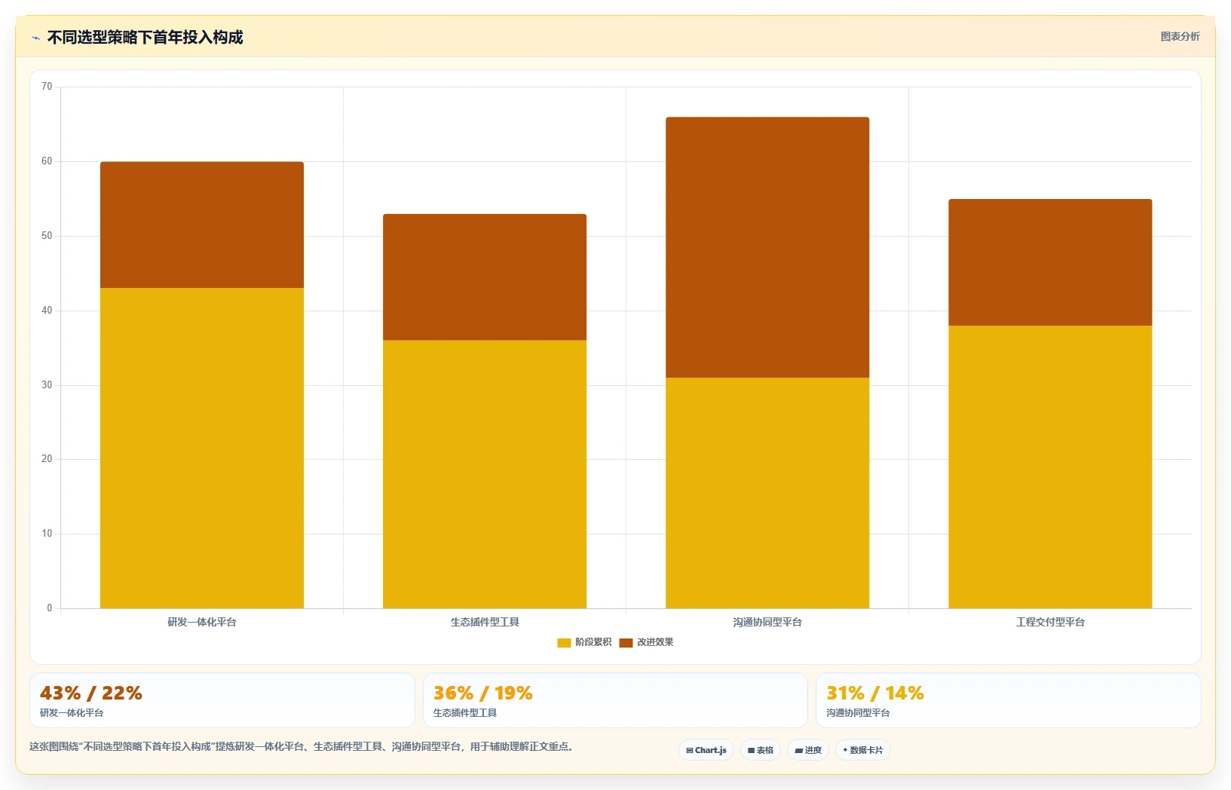Click the brown 改进效果 legend swatch

(x=626, y=643)
